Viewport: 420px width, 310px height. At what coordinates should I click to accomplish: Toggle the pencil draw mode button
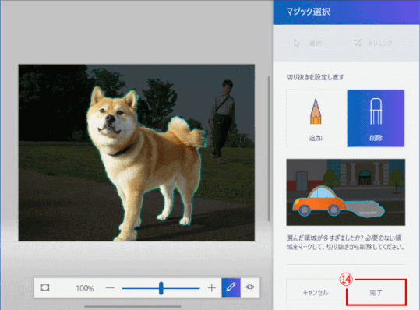pyautogui.click(x=231, y=287)
